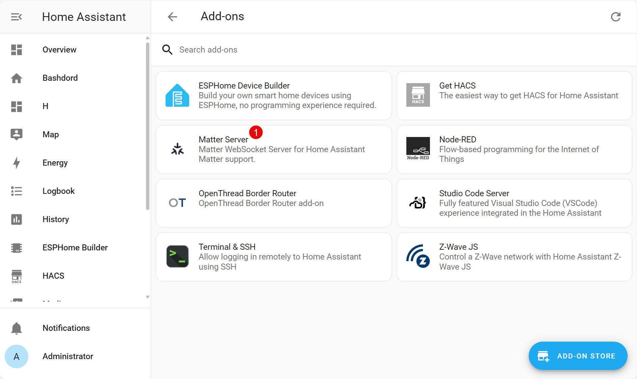Click the refresh icon

click(x=616, y=16)
